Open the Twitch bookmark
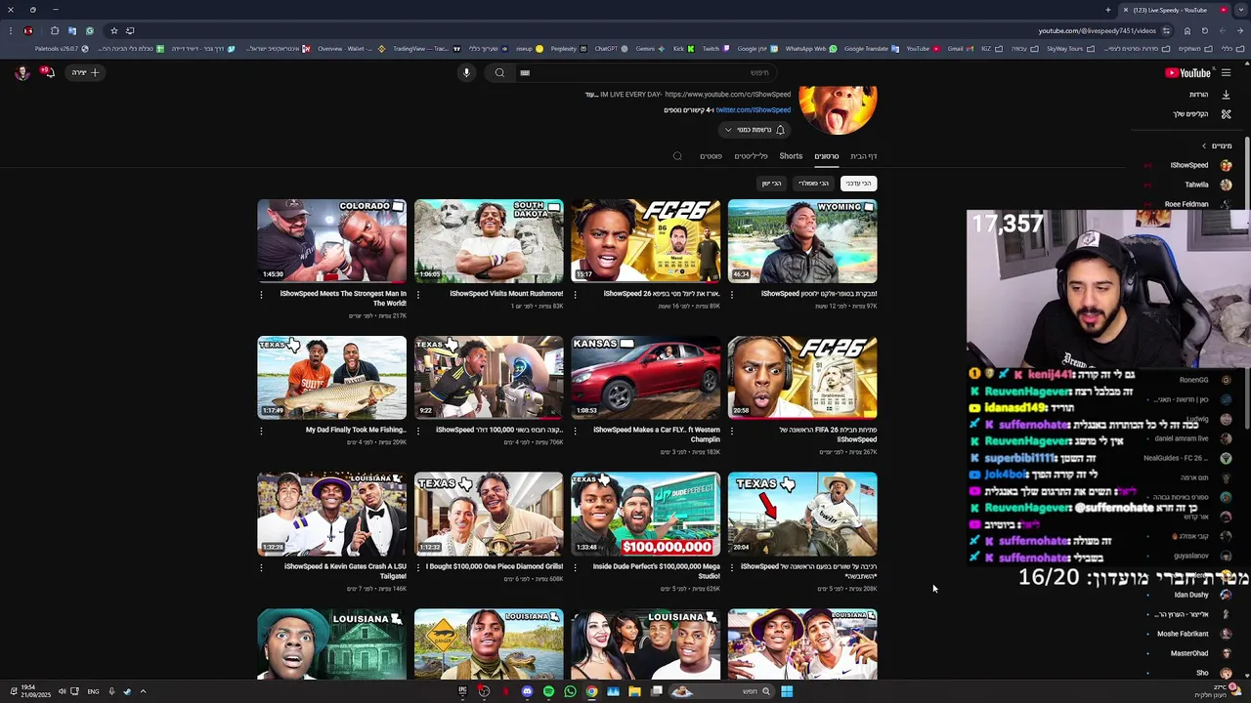Screen dimensions: 1251x703 click(x=714, y=49)
